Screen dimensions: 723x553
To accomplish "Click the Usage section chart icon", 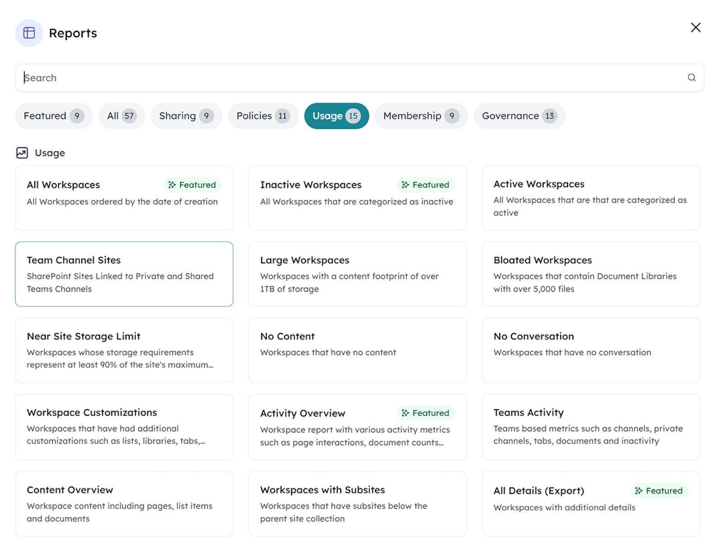I will pos(22,153).
